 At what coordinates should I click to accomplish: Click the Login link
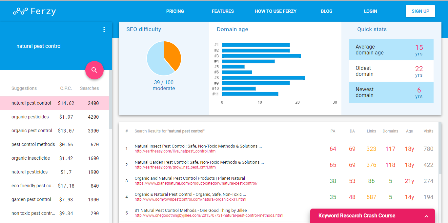point(370,11)
